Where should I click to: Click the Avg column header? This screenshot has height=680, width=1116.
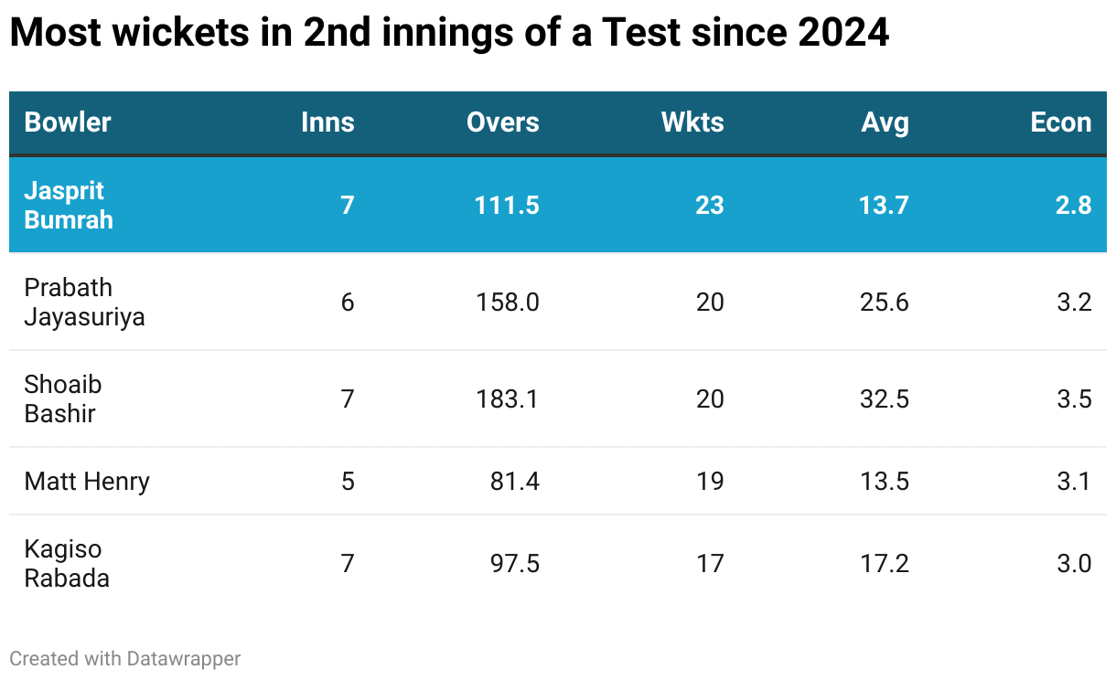(x=885, y=122)
